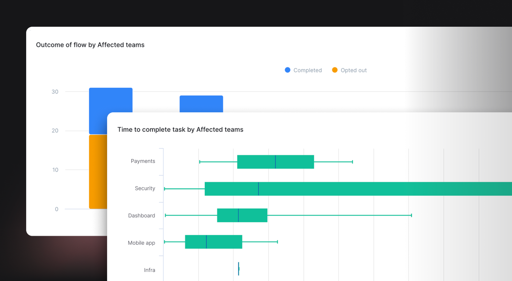Toggle the Completed legend item
The width and height of the screenshot is (512, 281).
307,70
